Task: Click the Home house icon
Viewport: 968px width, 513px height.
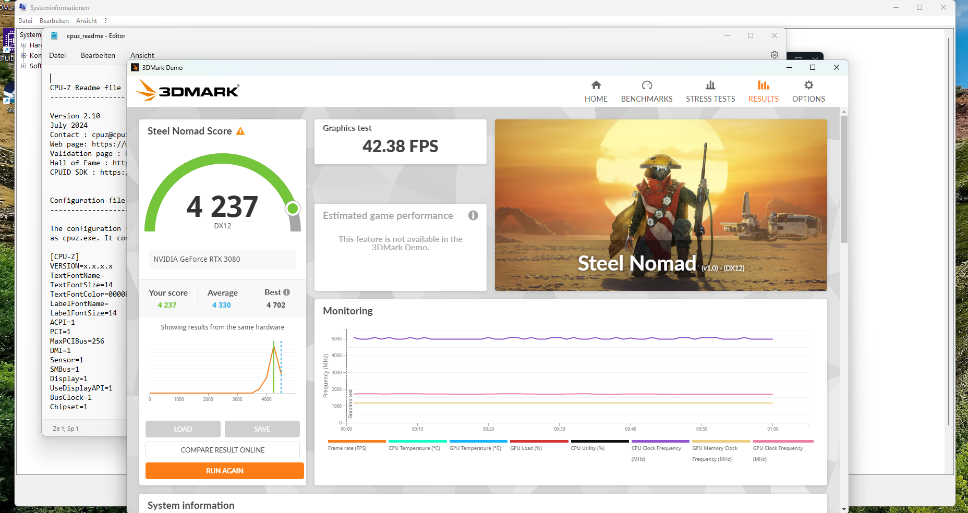Action: (x=596, y=85)
